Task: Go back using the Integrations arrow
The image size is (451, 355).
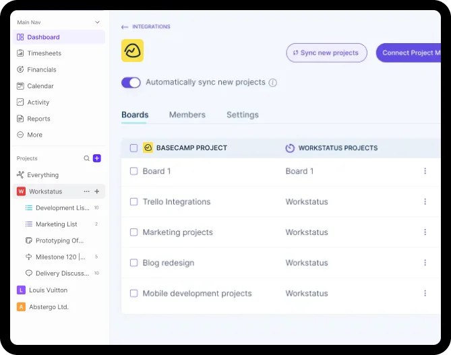Action: [x=125, y=27]
